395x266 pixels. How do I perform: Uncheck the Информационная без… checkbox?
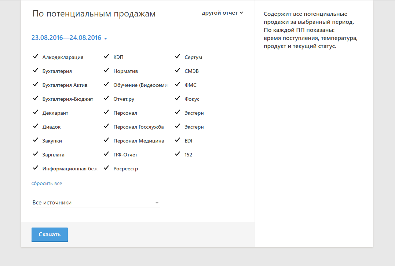(36, 168)
